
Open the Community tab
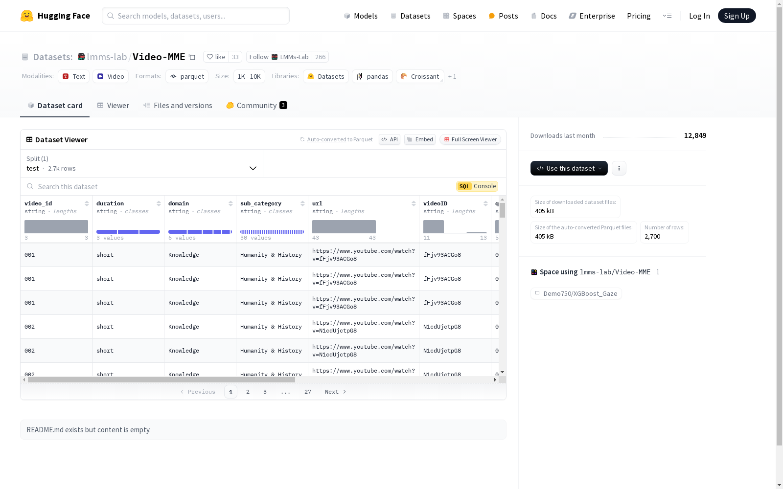coord(256,106)
